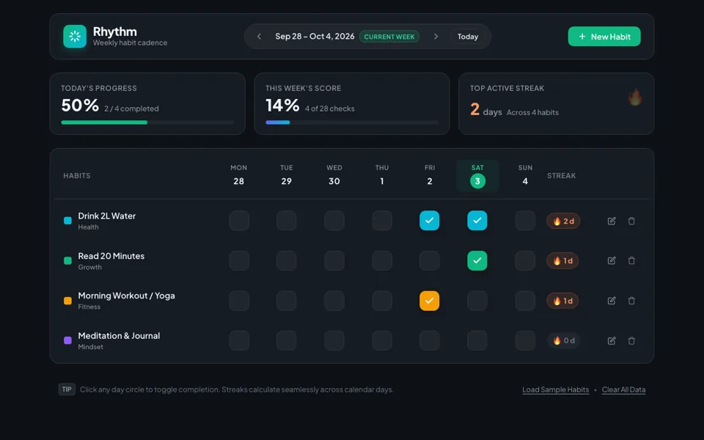Delete the Read 20 Minutes habit

(x=631, y=260)
